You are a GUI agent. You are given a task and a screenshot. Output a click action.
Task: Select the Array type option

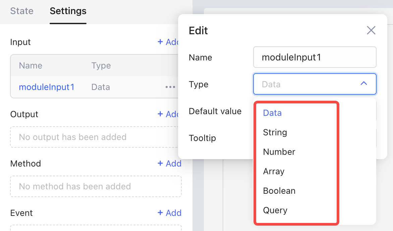click(274, 171)
